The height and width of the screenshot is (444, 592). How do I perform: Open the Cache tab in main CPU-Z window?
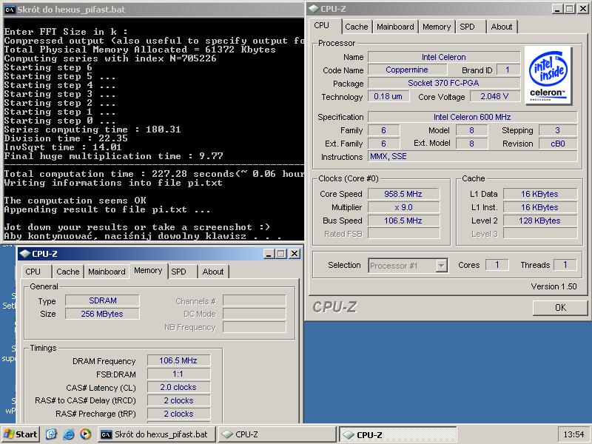pyautogui.click(x=356, y=27)
